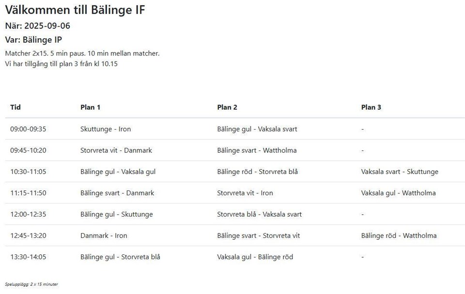
Task: Click 'Vaksala svart - Skuttunge' on Plan 3
Action: click(400, 172)
